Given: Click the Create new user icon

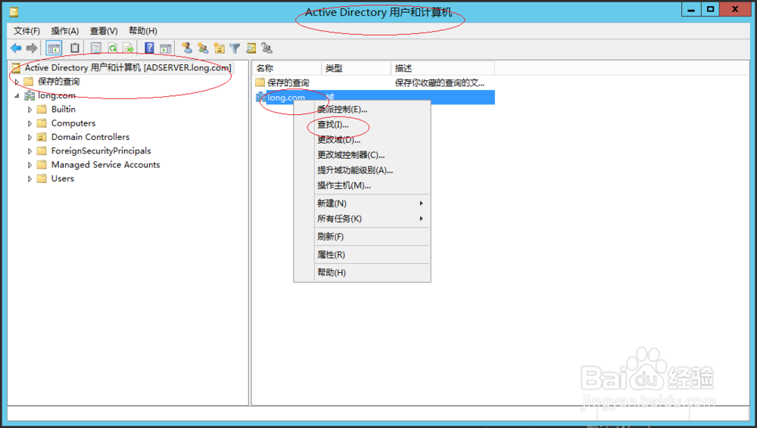Looking at the screenshot, I should [187, 48].
